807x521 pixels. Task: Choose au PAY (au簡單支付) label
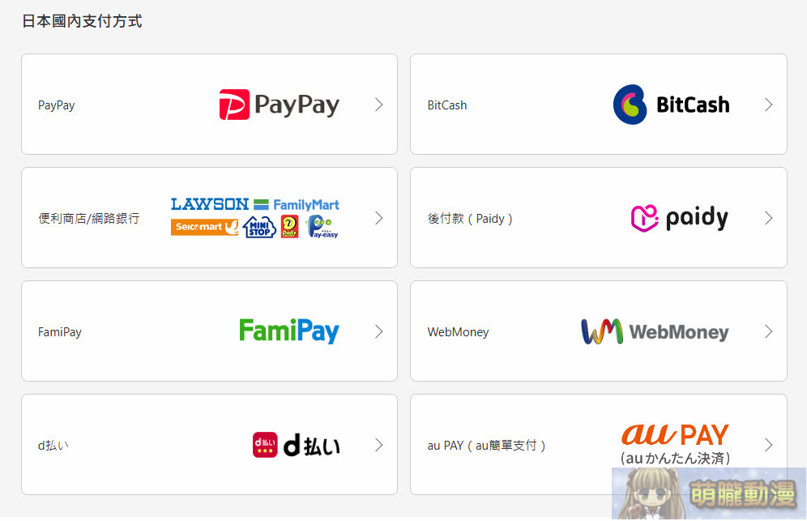486,446
